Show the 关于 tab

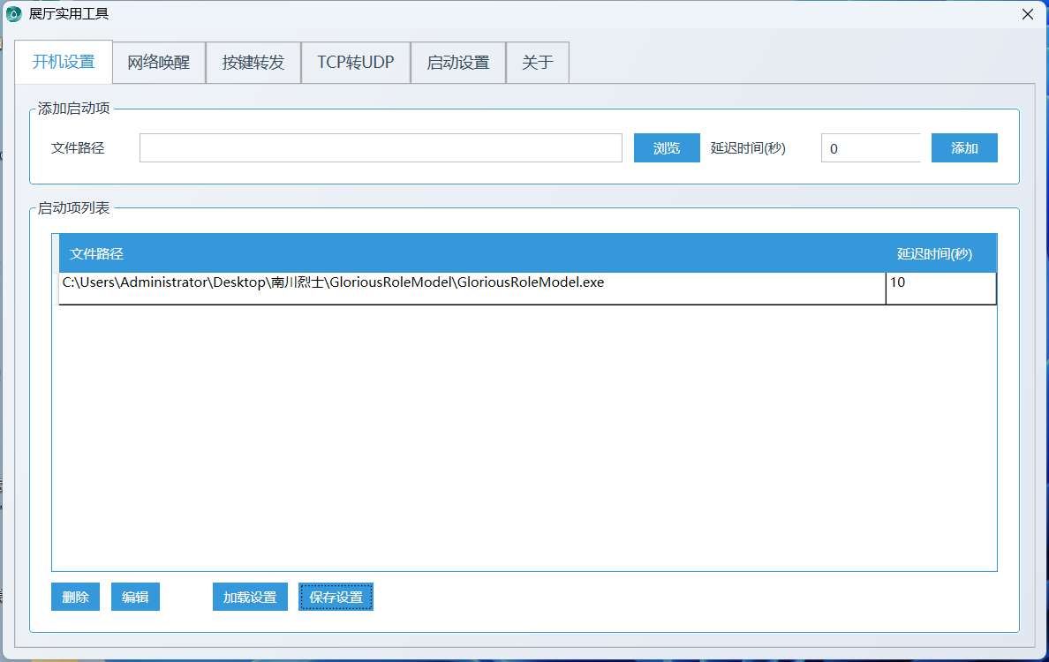538,63
